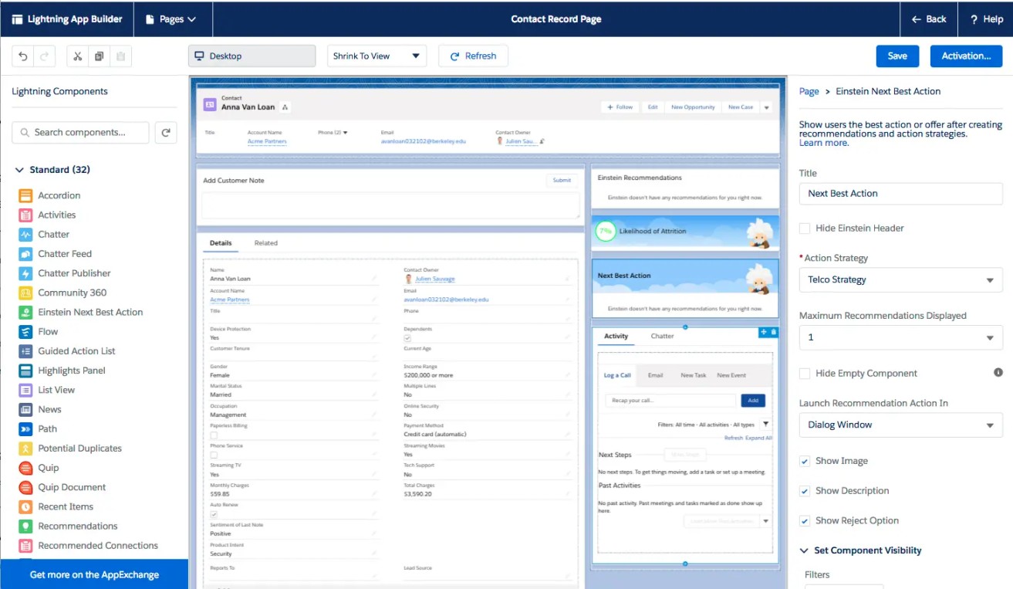The height and width of the screenshot is (589, 1013).
Task: Select the Highlights Panel component
Action: [72, 371]
